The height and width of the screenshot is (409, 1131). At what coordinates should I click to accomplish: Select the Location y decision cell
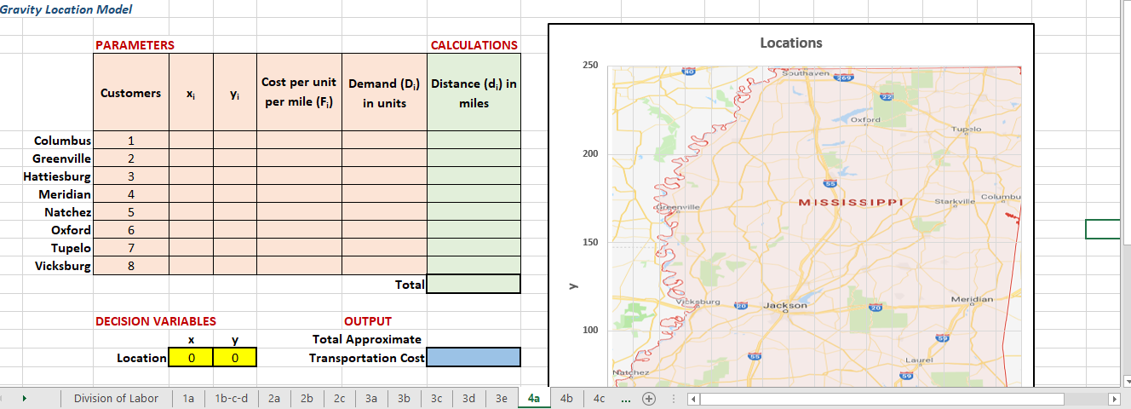tap(234, 357)
